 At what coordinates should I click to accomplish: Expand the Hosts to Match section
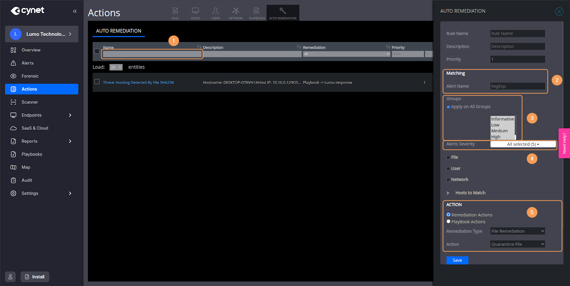[448, 193]
